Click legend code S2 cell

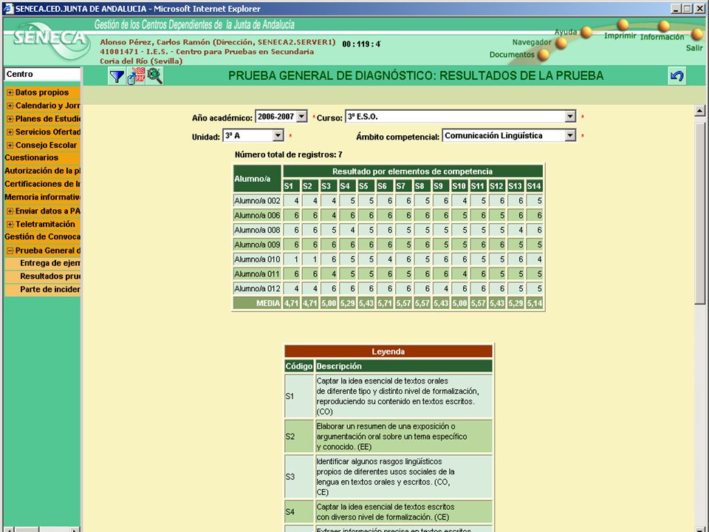(299, 437)
